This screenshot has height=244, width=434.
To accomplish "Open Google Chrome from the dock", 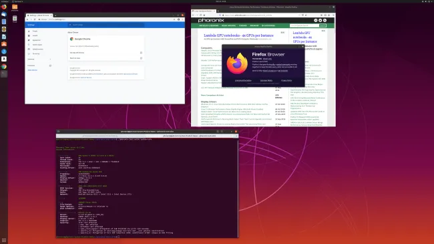I will tap(4, 66).
